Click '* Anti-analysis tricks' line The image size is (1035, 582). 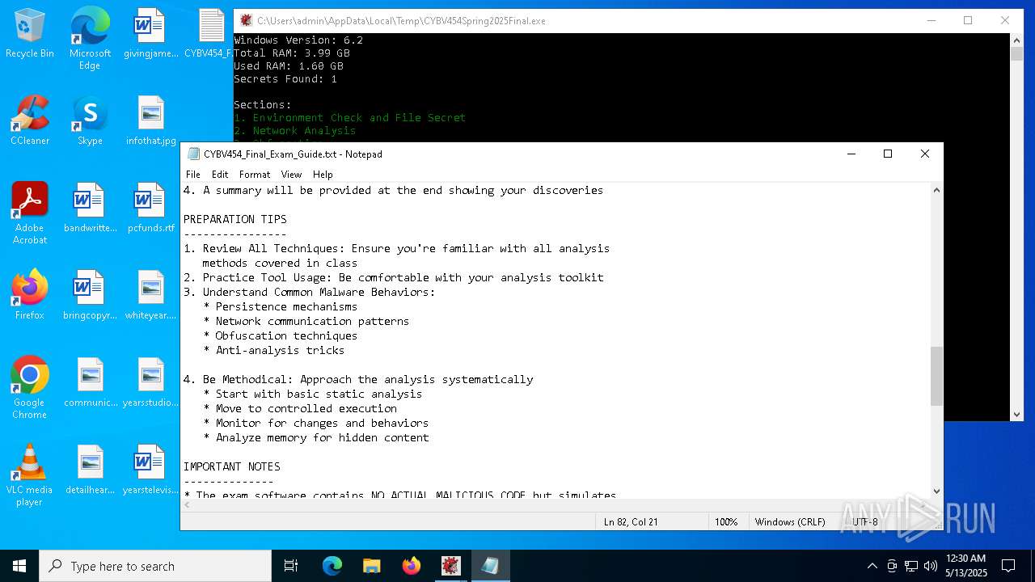273,350
